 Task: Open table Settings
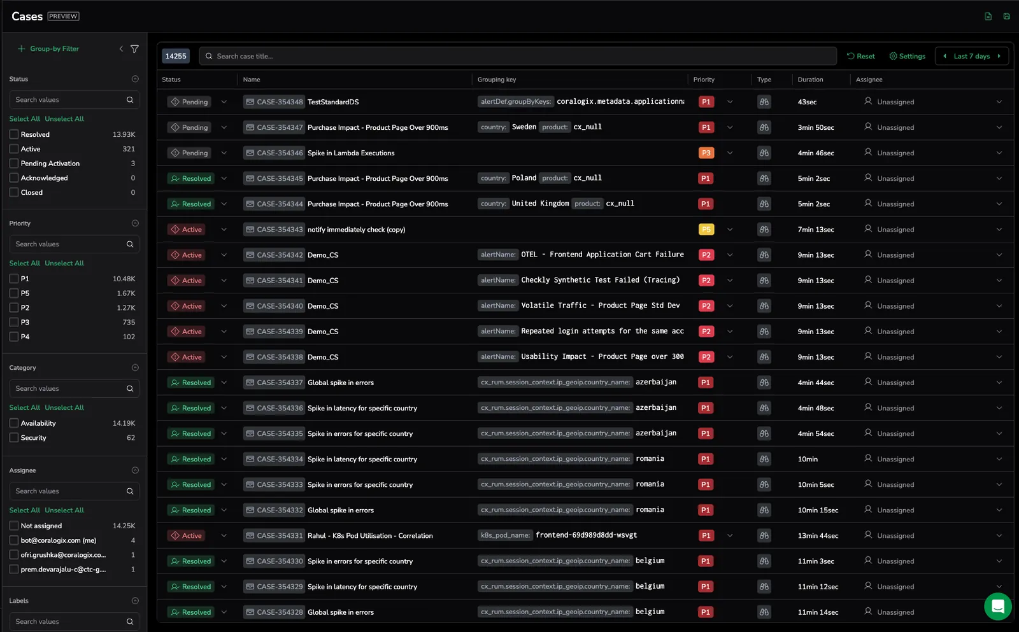(907, 56)
